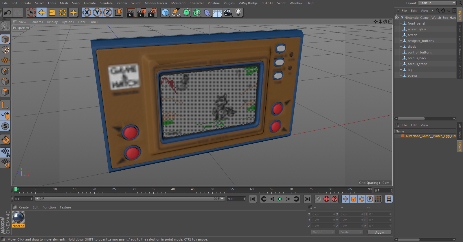Toggle the Z axis lock
The image size is (463, 242).
point(108,12)
